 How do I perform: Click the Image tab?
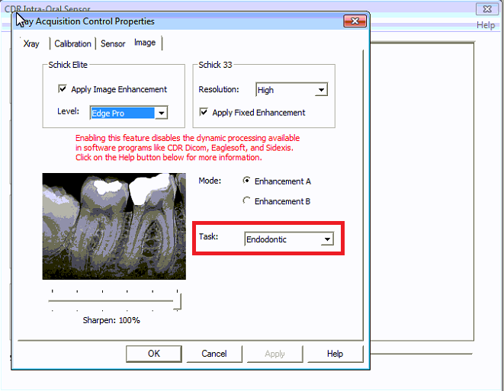(x=145, y=43)
